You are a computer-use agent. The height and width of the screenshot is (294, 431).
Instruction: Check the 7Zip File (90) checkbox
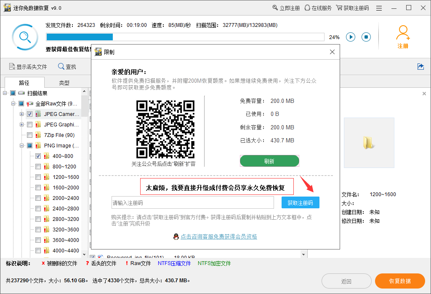30,135
